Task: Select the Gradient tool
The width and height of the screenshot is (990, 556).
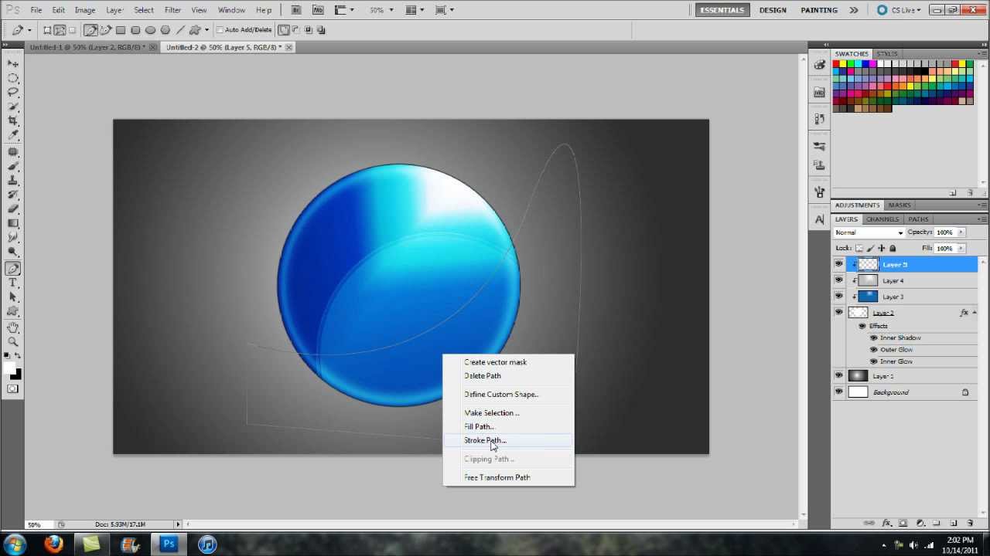Action: (13, 224)
